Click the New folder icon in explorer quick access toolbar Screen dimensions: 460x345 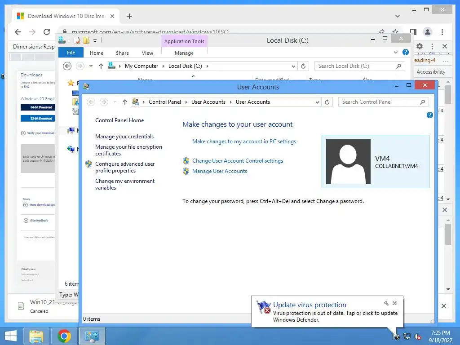click(x=86, y=40)
